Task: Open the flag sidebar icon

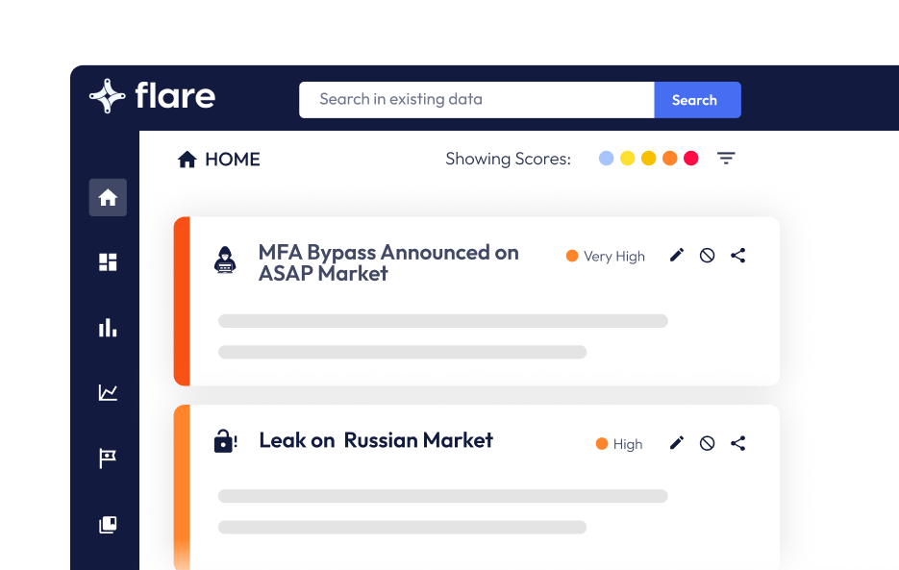Action: click(108, 458)
